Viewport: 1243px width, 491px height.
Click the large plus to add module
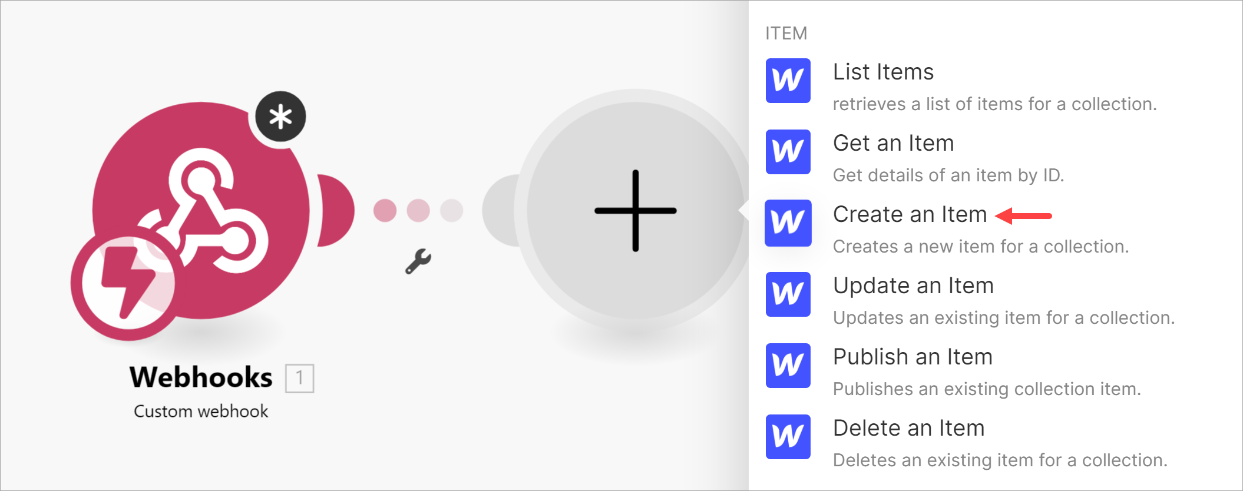point(635,210)
